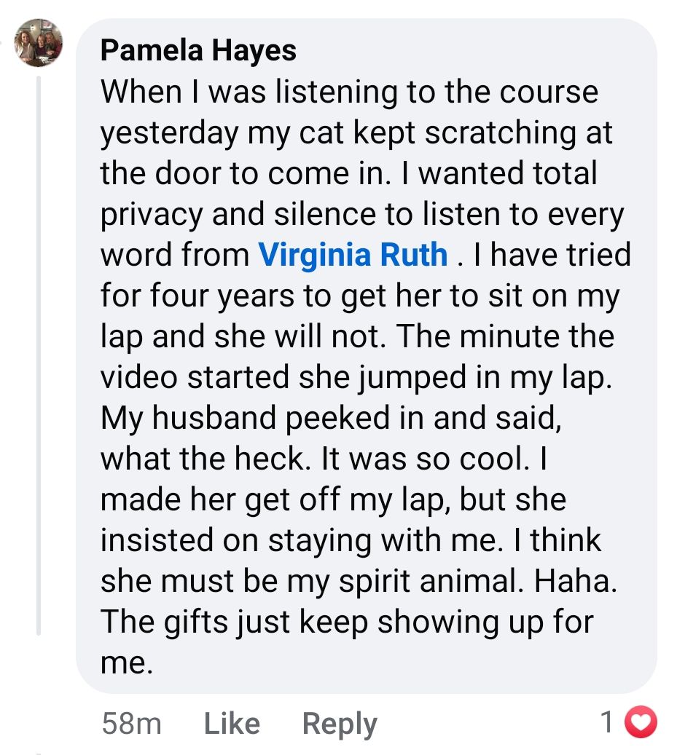The height and width of the screenshot is (755, 677).
Task: Click the line 'The gifts just keep showing'
Action: 346,622
